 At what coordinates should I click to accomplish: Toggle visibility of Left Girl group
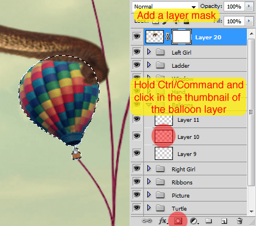[x=137, y=51]
